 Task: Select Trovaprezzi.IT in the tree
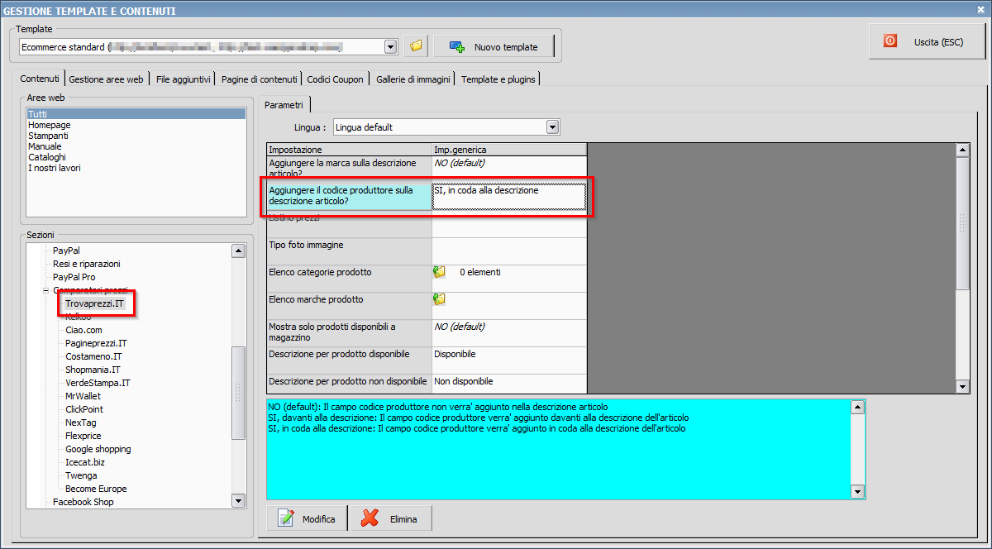pyautogui.click(x=95, y=304)
